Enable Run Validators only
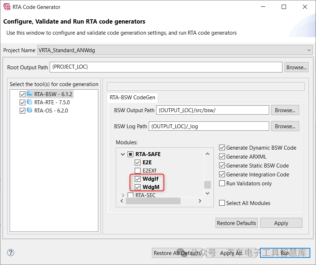Screen dimensions: 316x265 (x=222, y=184)
